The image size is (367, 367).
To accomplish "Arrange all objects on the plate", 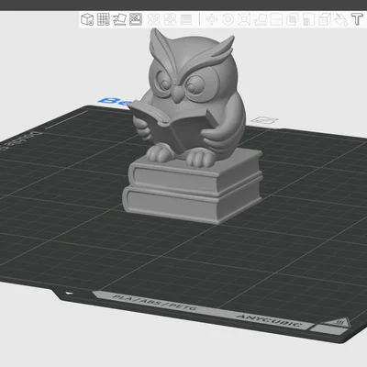I will click(x=136, y=19).
